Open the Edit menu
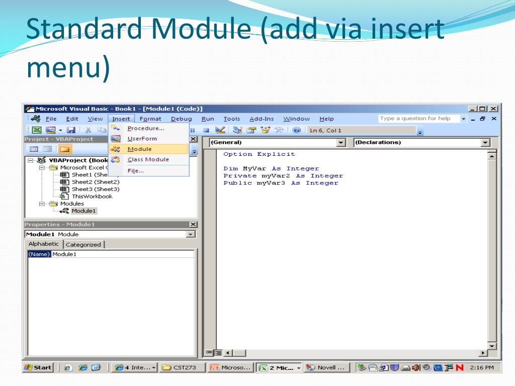This screenshot has width=515, height=386. tap(72, 119)
